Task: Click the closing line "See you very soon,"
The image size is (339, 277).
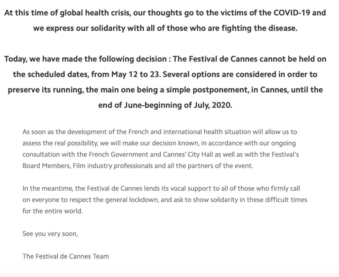Action: pyautogui.click(x=50, y=233)
